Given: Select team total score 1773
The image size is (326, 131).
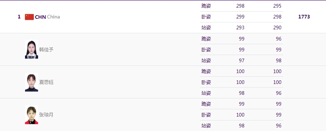Looking at the screenshot, I should click(x=304, y=17).
